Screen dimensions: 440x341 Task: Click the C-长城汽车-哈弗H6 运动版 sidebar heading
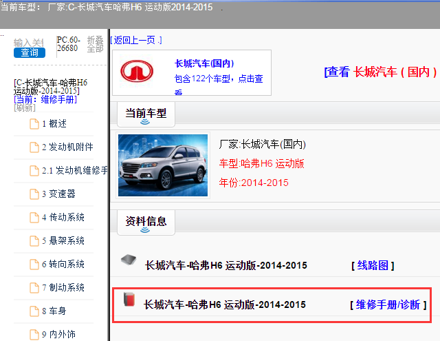point(50,87)
